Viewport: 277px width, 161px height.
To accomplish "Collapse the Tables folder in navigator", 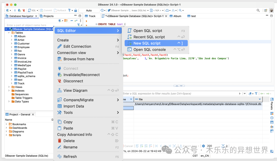I will coord(9,33).
